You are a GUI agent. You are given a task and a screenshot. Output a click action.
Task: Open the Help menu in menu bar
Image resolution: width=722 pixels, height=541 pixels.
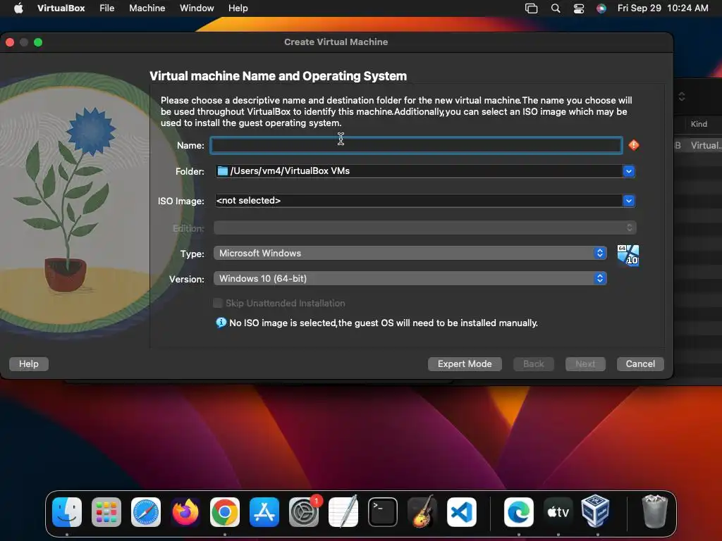click(x=238, y=8)
